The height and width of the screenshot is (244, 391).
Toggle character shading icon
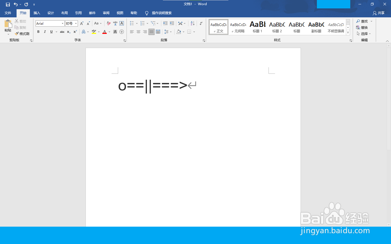coord(115,32)
